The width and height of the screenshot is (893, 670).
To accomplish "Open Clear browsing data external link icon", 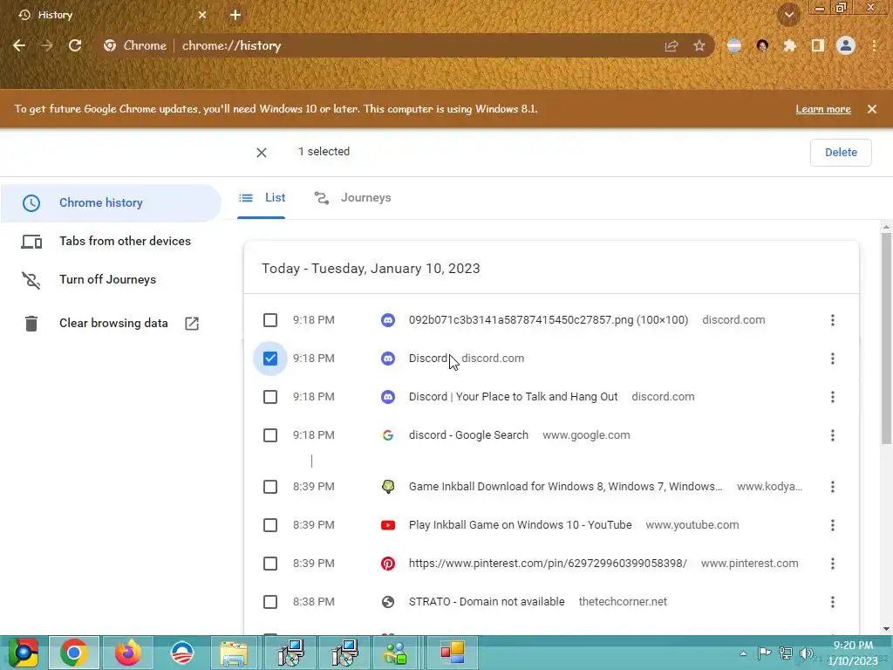I will pos(192,324).
